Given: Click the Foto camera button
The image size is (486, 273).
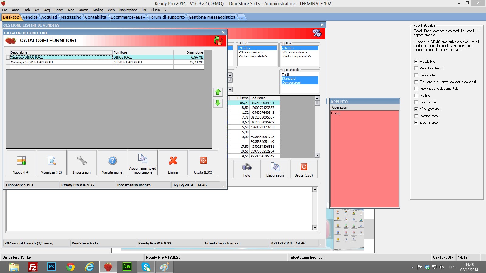Looking at the screenshot, I should coord(247,169).
